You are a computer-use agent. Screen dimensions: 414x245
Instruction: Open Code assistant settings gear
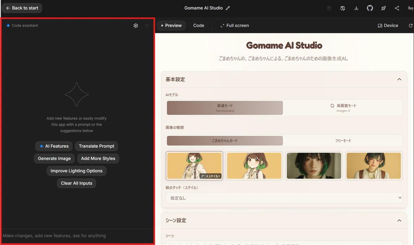pos(136,25)
